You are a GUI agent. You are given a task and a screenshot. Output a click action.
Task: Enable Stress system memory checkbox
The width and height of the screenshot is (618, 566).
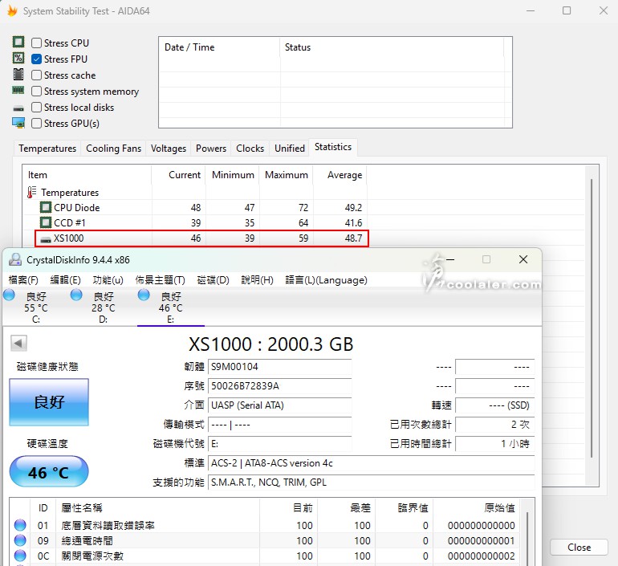click(x=36, y=91)
